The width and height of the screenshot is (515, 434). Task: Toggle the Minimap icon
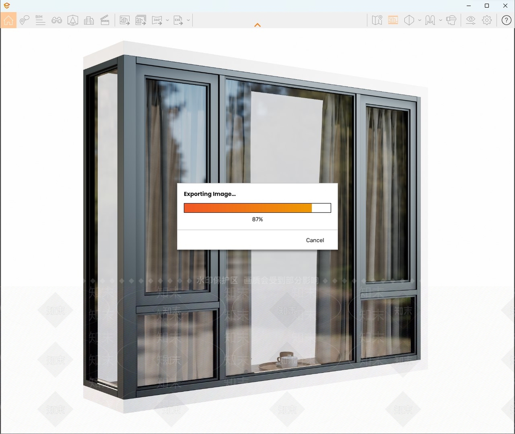[377, 20]
